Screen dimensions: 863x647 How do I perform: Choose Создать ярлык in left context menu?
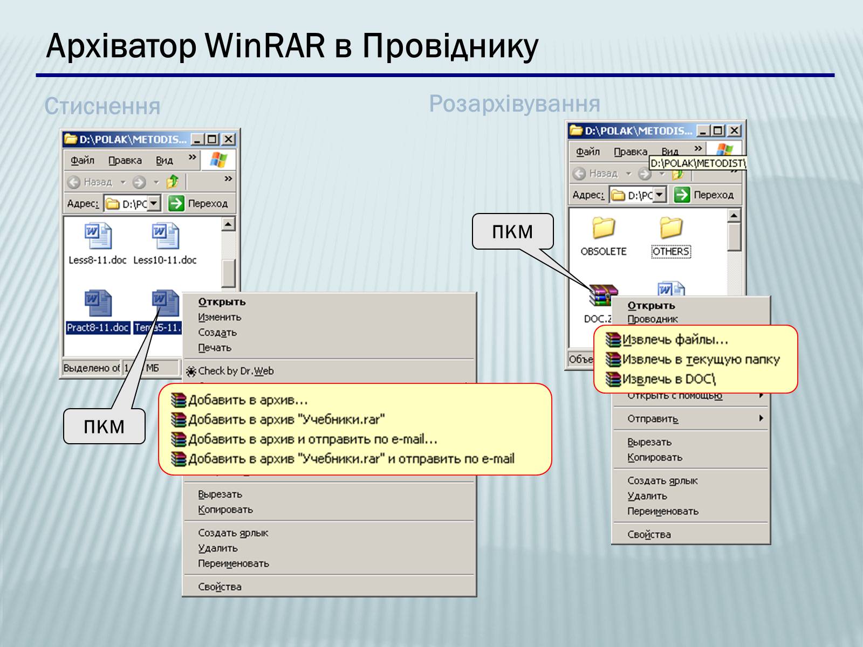coord(233,533)
